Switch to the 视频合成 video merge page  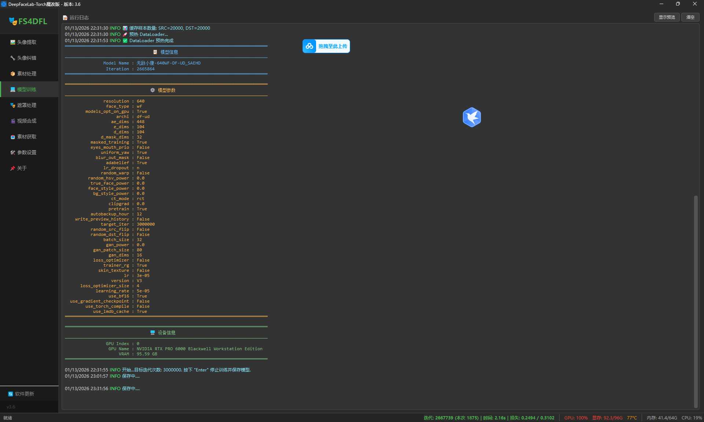[x=26, y=121]
